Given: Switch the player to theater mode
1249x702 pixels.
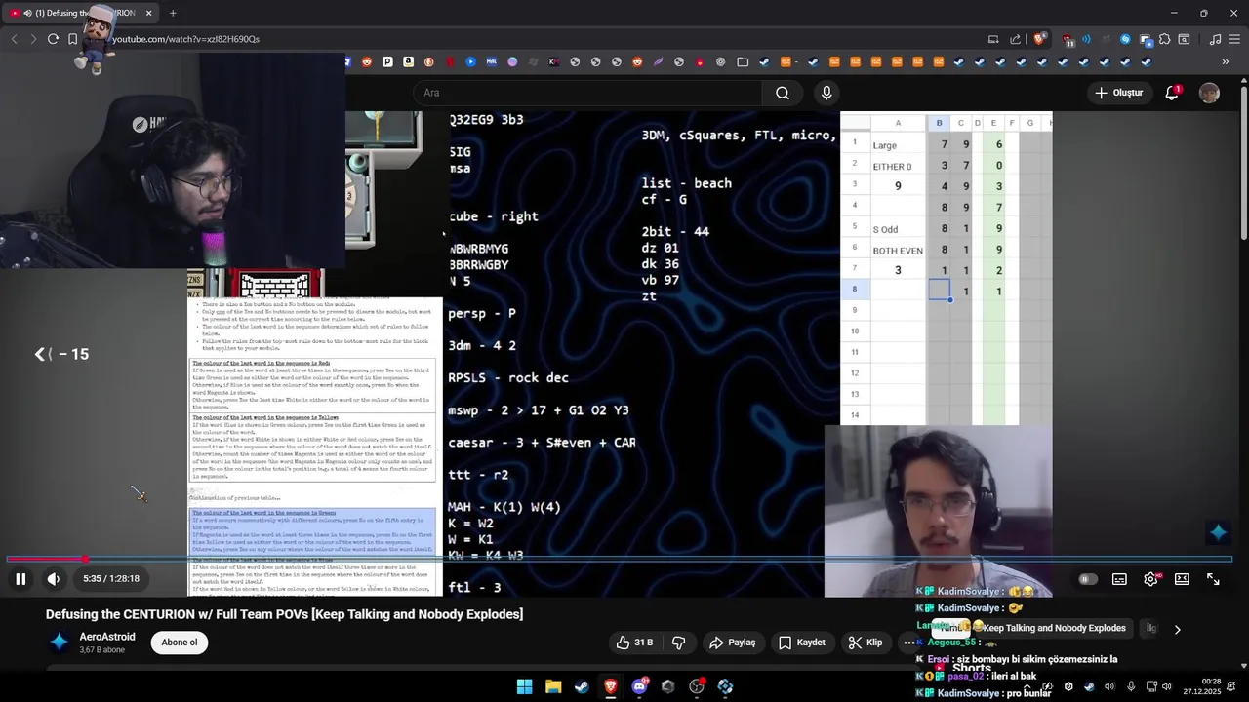Looking at the screenshot, I should [1182, 579].
